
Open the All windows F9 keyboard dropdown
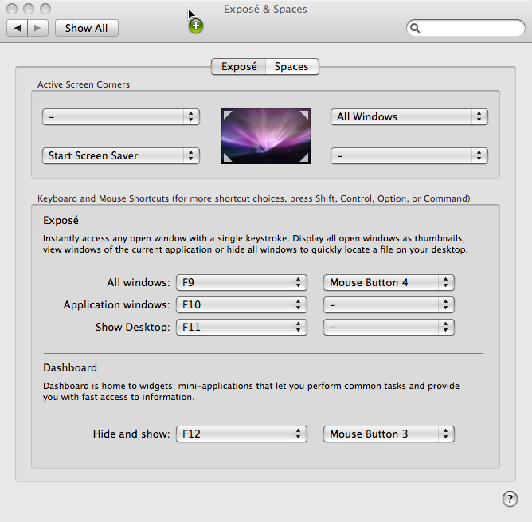coord(241,283)
